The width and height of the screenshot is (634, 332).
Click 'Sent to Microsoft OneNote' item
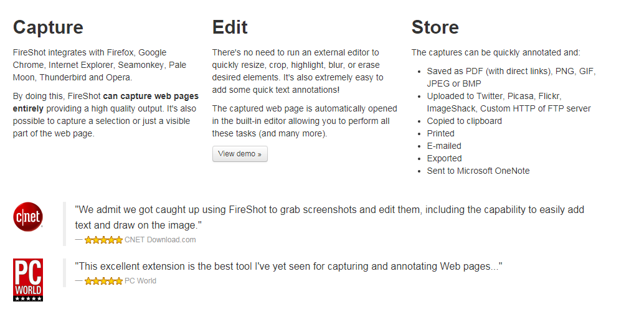(x=478, y=171)
